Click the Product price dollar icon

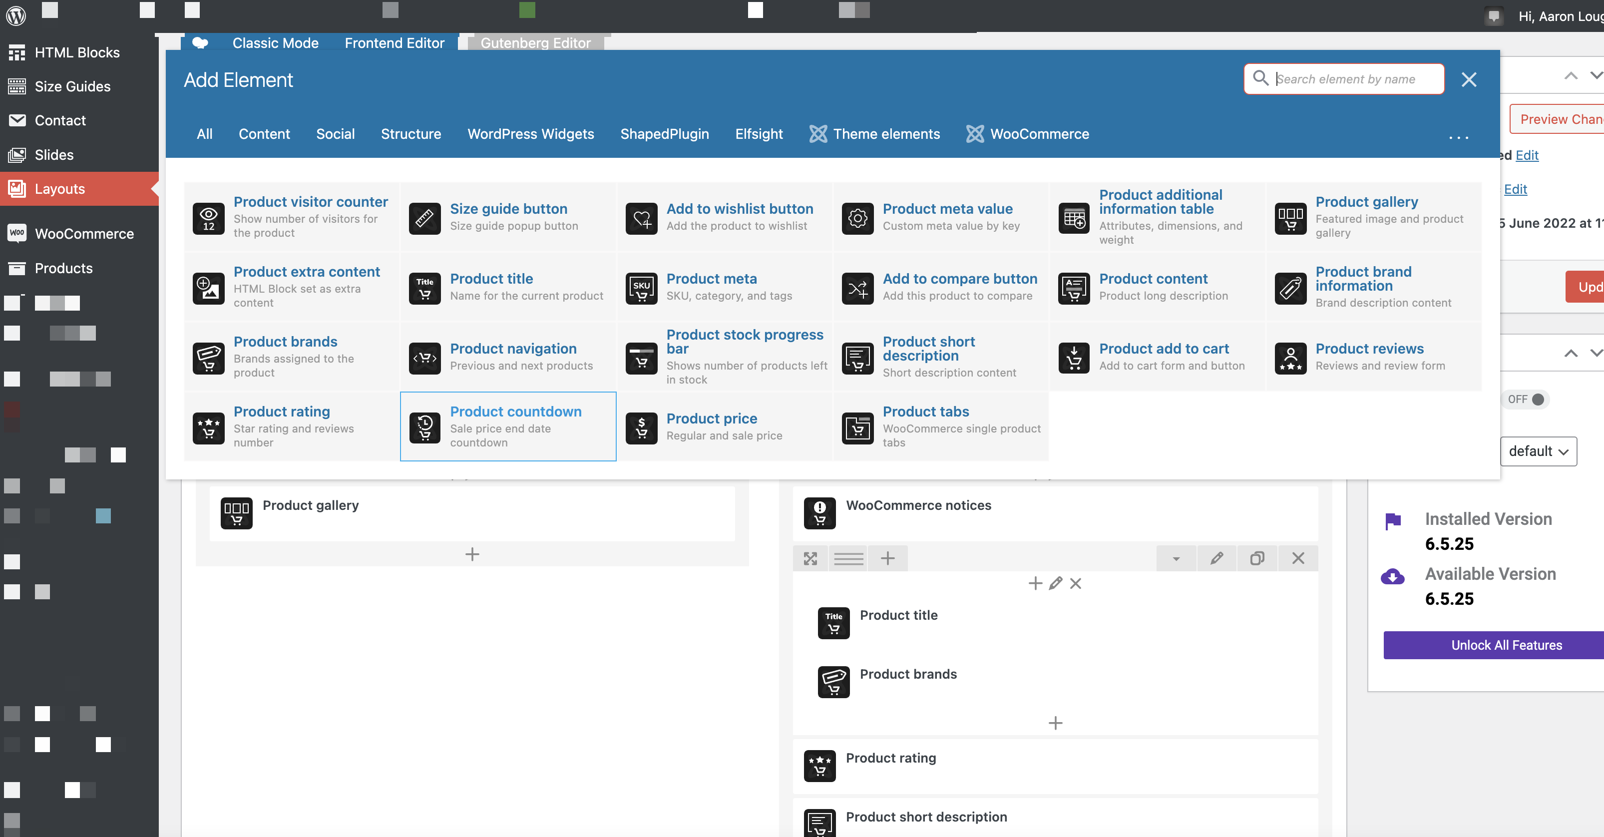point(641,428)
